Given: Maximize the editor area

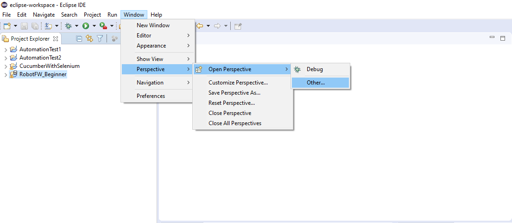Looking at the screenshot, I should 503,38.
